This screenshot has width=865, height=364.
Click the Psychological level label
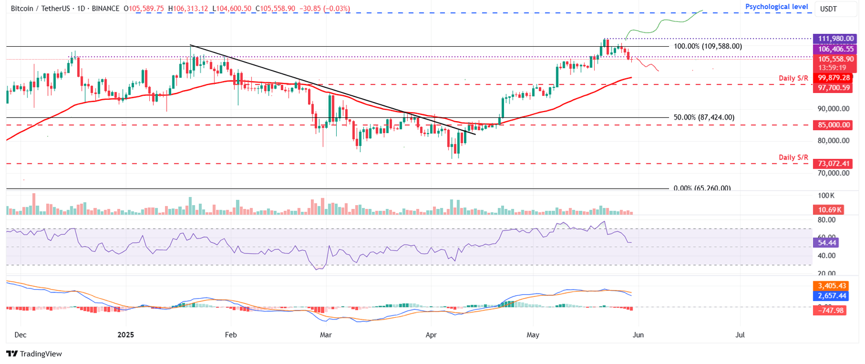click(x=776, y=6)
